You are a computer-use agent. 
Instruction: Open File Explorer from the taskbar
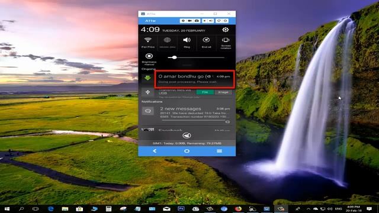(x=65, y=209)
